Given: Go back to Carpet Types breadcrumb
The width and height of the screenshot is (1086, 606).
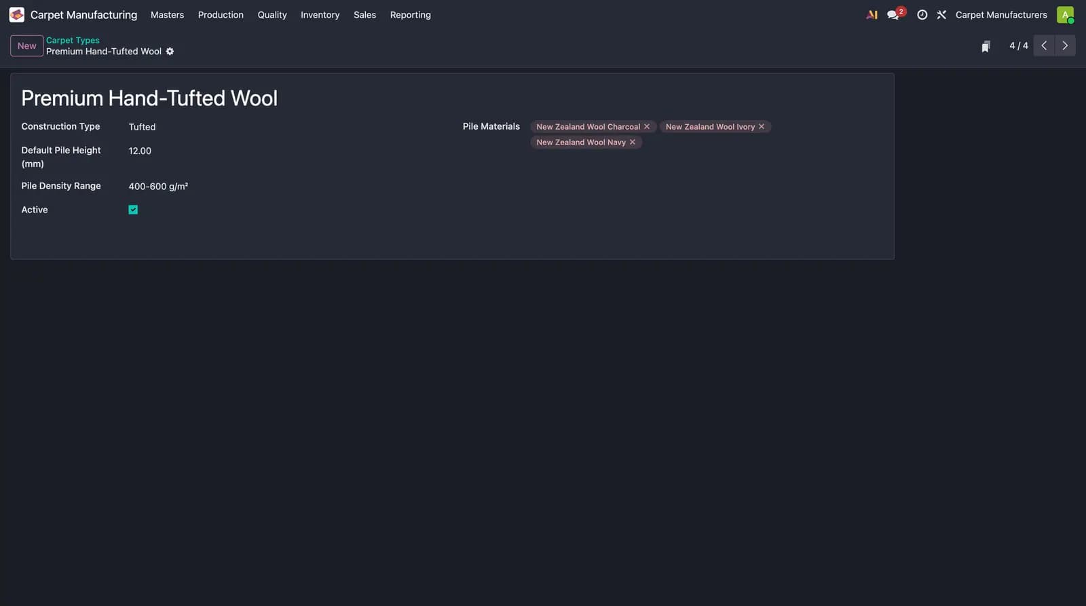Looking at the screenshot, I should (x=73, y=40).
